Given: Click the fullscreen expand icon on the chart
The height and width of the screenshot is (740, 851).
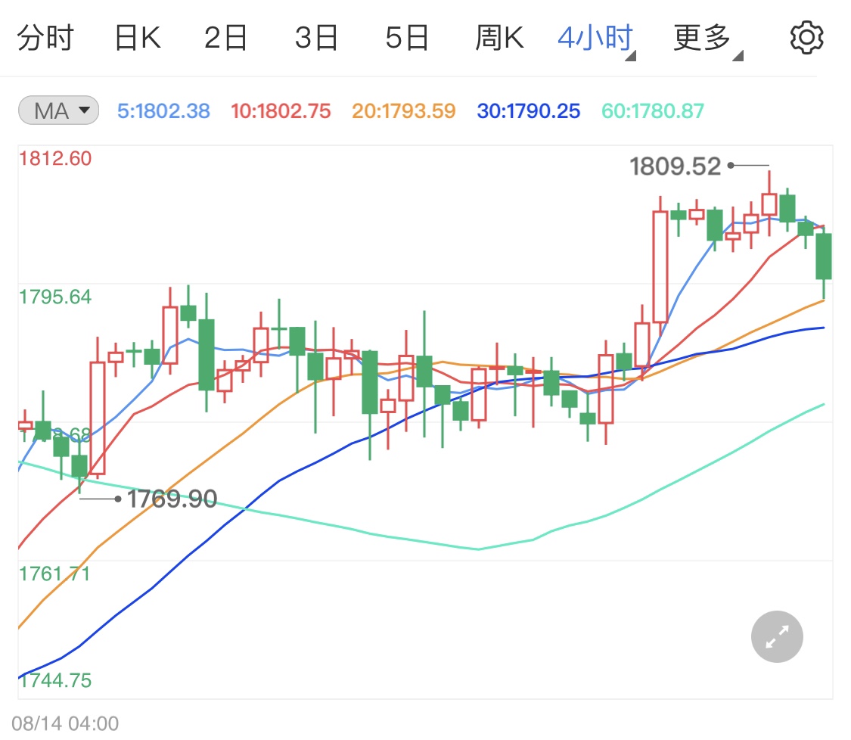Looking at the screenshot, I should click(x=776, y=636).
